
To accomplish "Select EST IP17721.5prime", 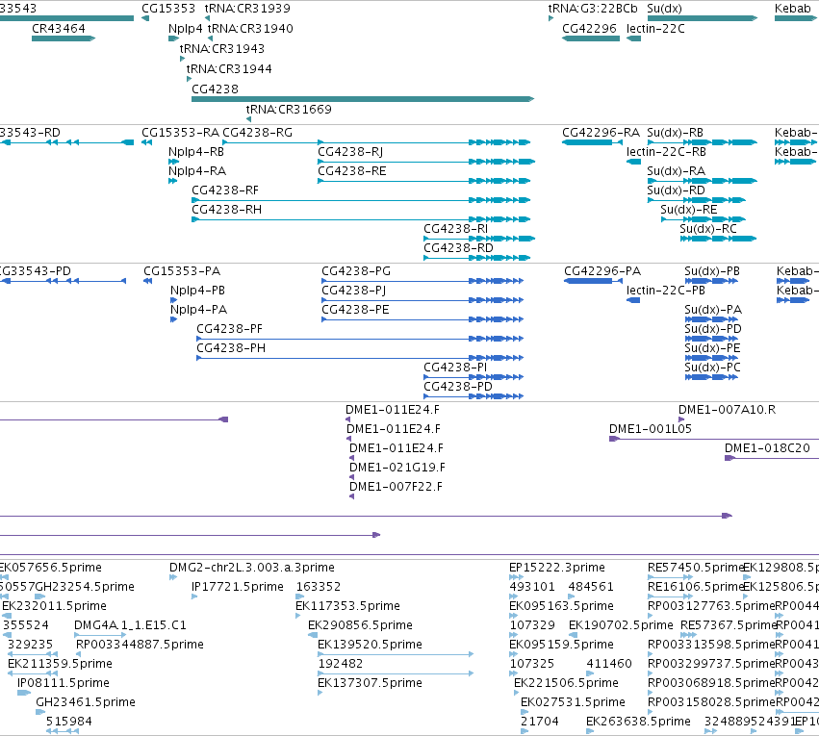I will point(237,587).
